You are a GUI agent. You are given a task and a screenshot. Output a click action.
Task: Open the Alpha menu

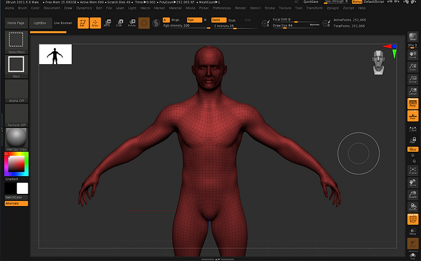point(9,8)
